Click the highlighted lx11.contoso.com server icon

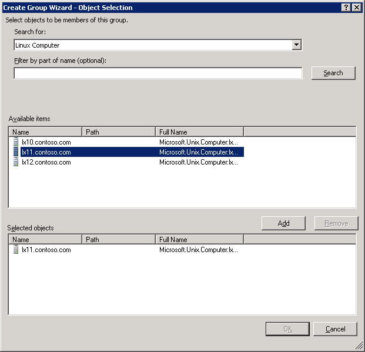16,152
